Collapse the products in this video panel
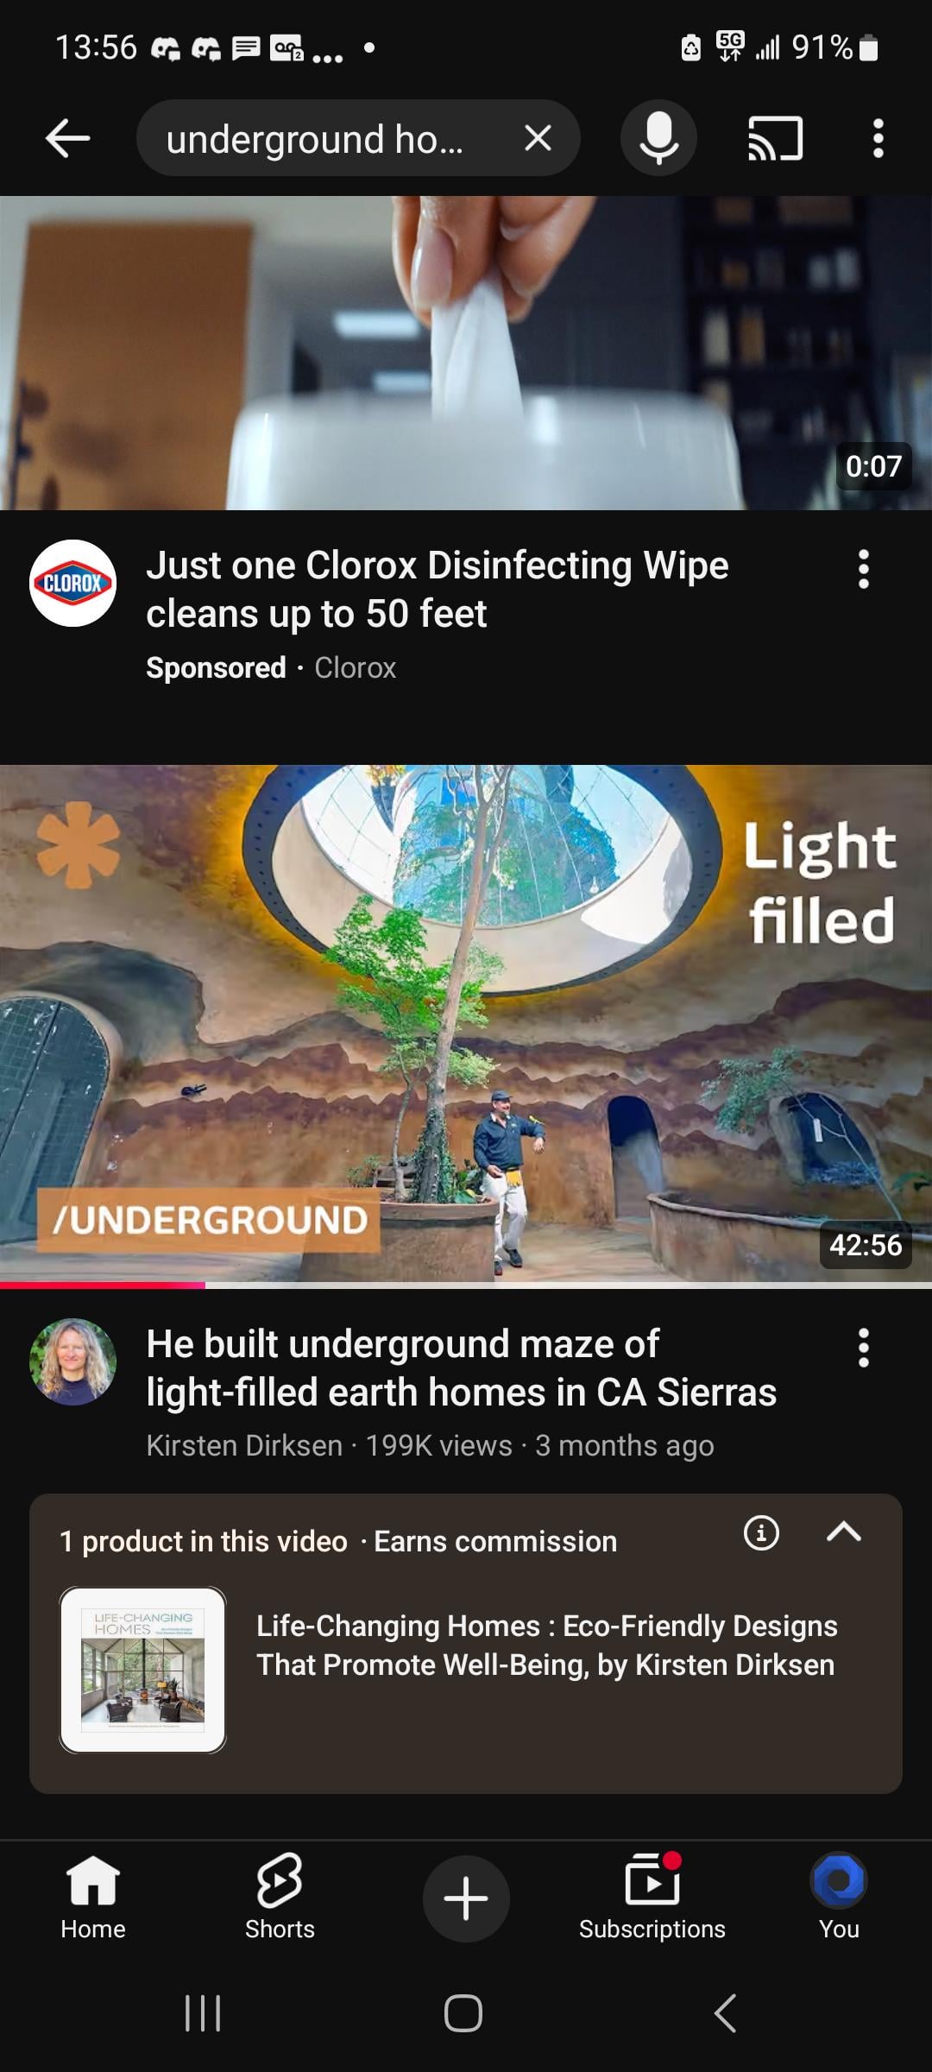Viewport: 932px width, 2072px height. pos(843,1532)
